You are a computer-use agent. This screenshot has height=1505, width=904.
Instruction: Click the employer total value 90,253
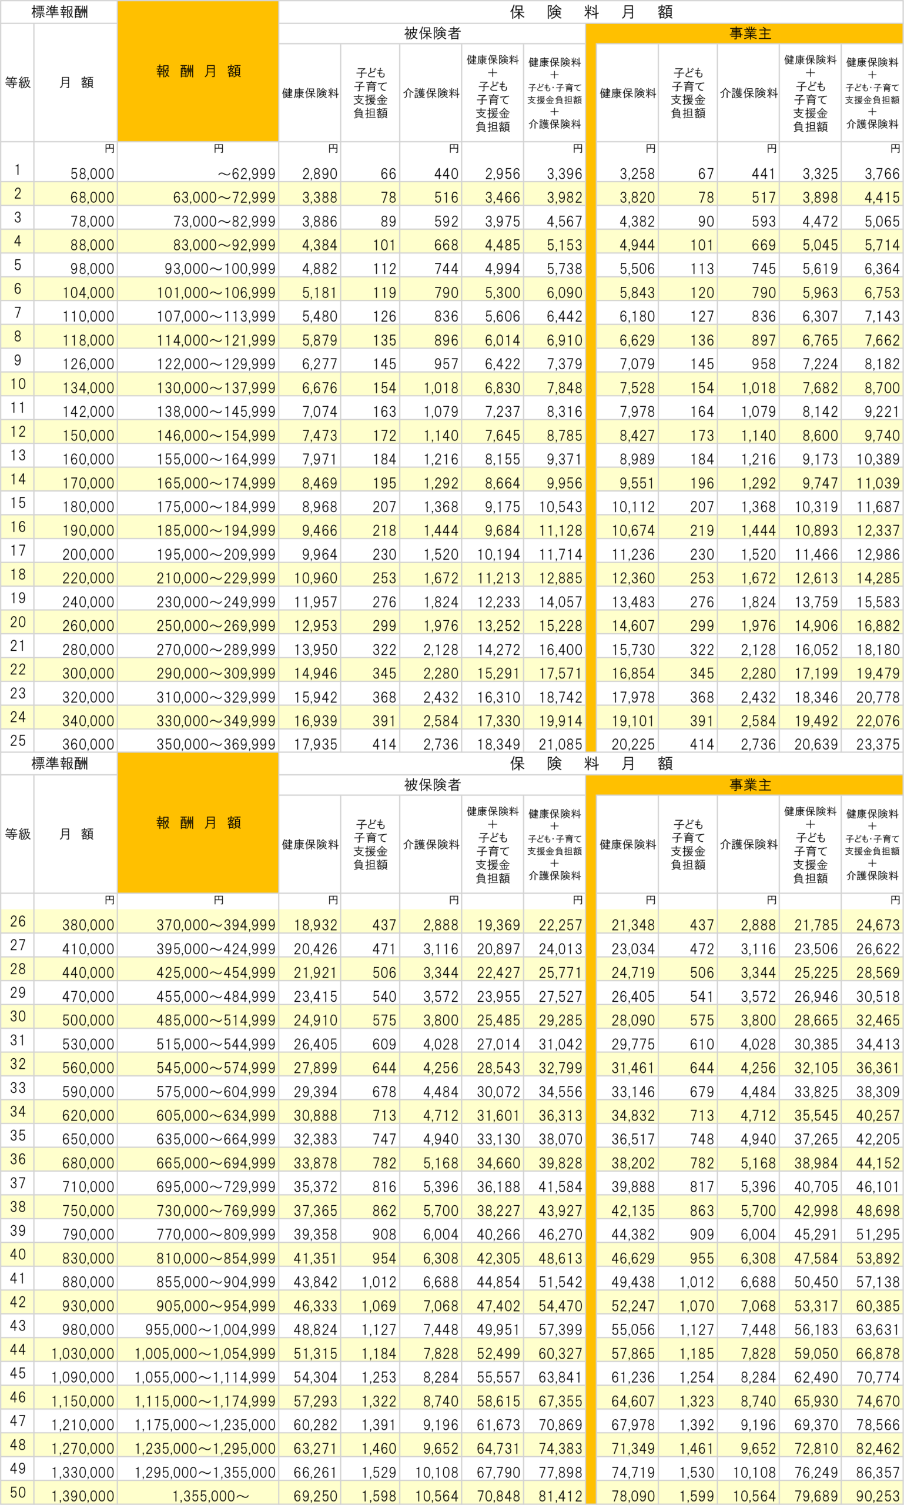(877, 1495)
